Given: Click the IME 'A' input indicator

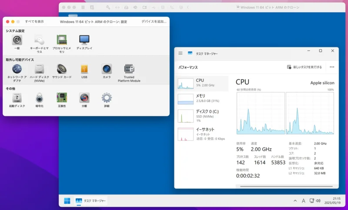Looking at the screenshot, I should [x=303, y=201].
